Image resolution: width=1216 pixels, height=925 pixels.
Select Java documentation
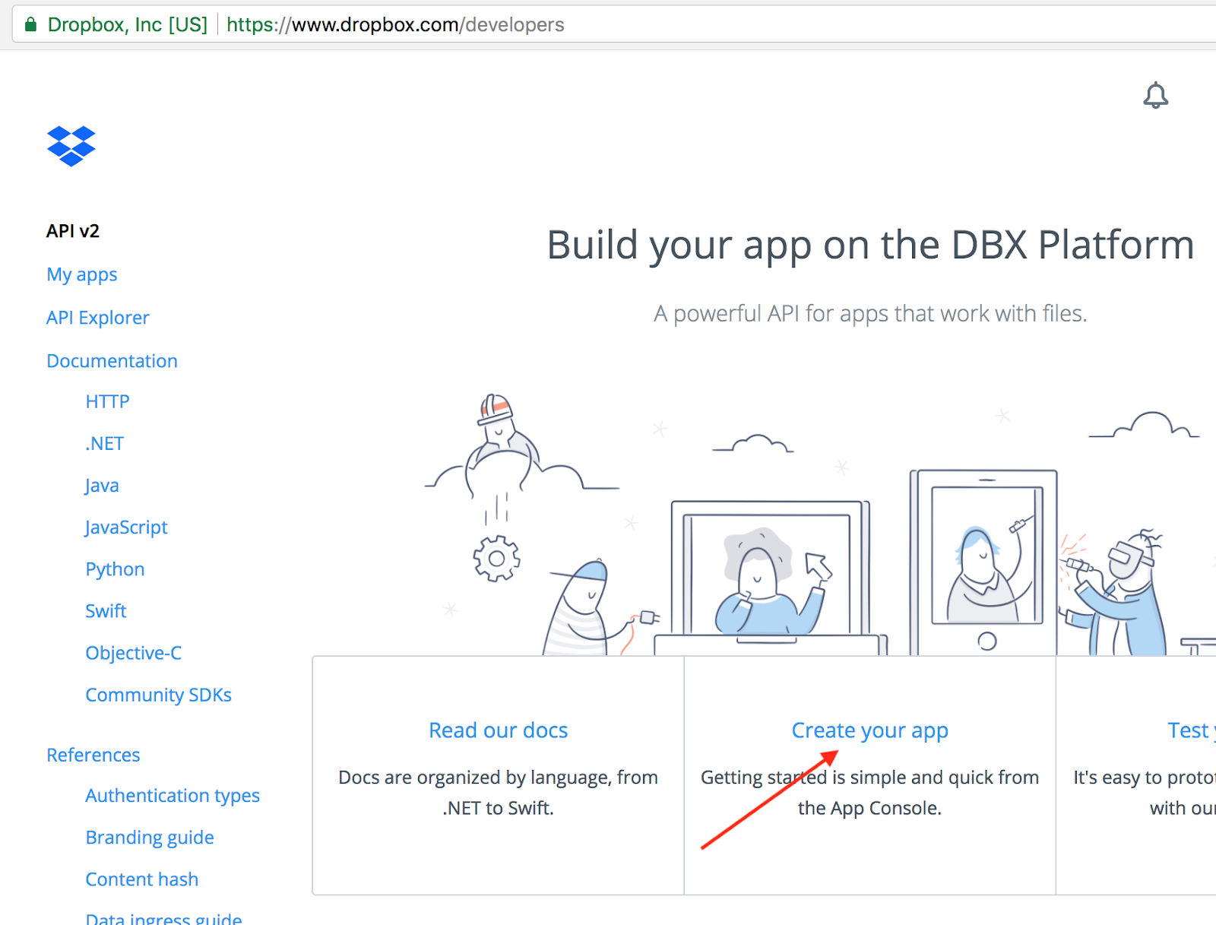coord(102,486)
